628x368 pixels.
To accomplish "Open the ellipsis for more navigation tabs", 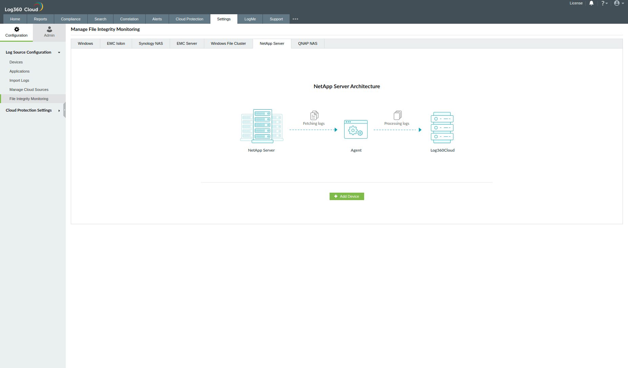I will [295, 19].
